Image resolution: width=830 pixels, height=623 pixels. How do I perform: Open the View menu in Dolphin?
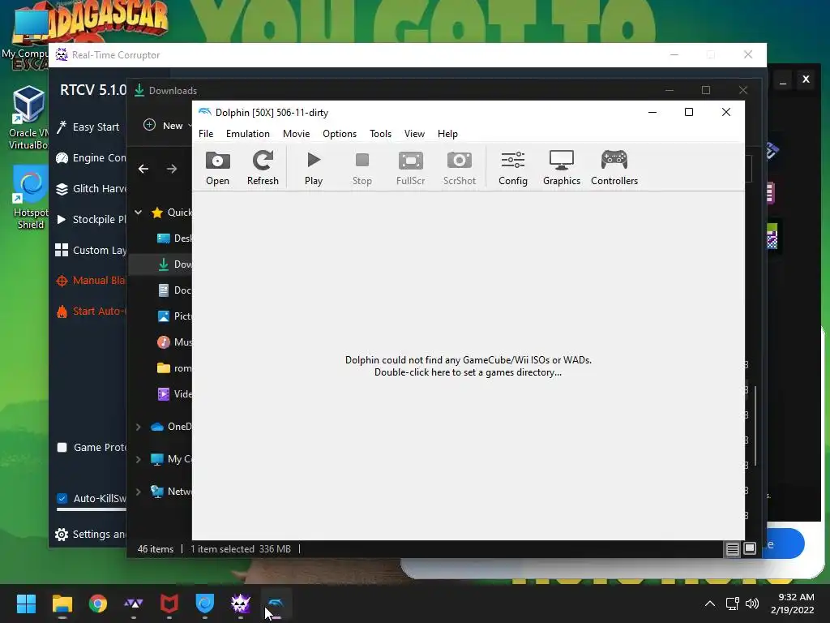point(414,134)
